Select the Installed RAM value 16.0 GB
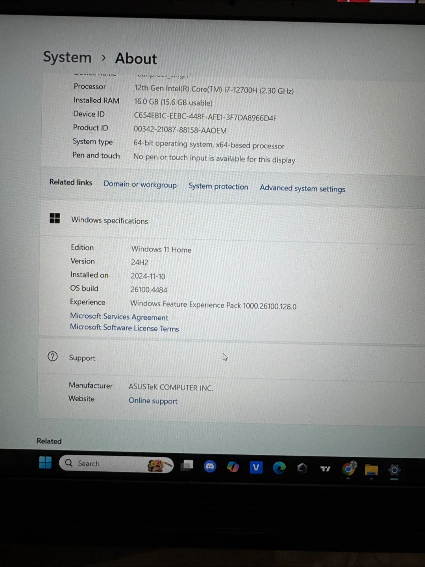425x567 pixels. coord(173,102)
